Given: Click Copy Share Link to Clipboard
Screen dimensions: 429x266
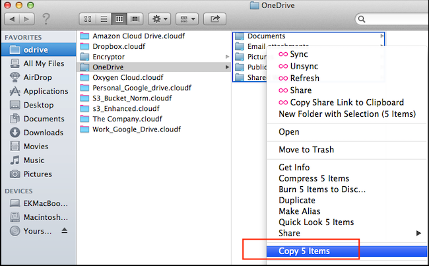Looking at the screenshot, I should click(x=346, y=102).
